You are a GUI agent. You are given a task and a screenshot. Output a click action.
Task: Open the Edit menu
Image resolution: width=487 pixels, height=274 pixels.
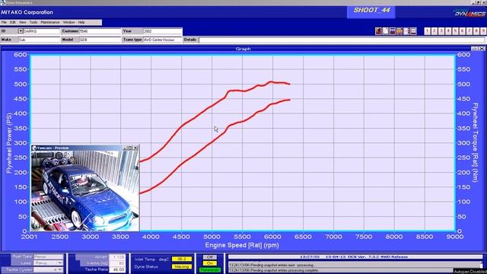point(12,22)
